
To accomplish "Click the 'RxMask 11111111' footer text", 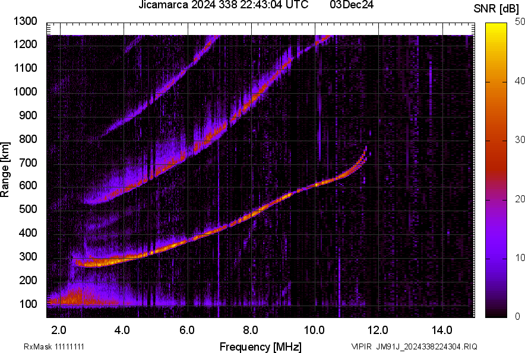I will (54, 346).
